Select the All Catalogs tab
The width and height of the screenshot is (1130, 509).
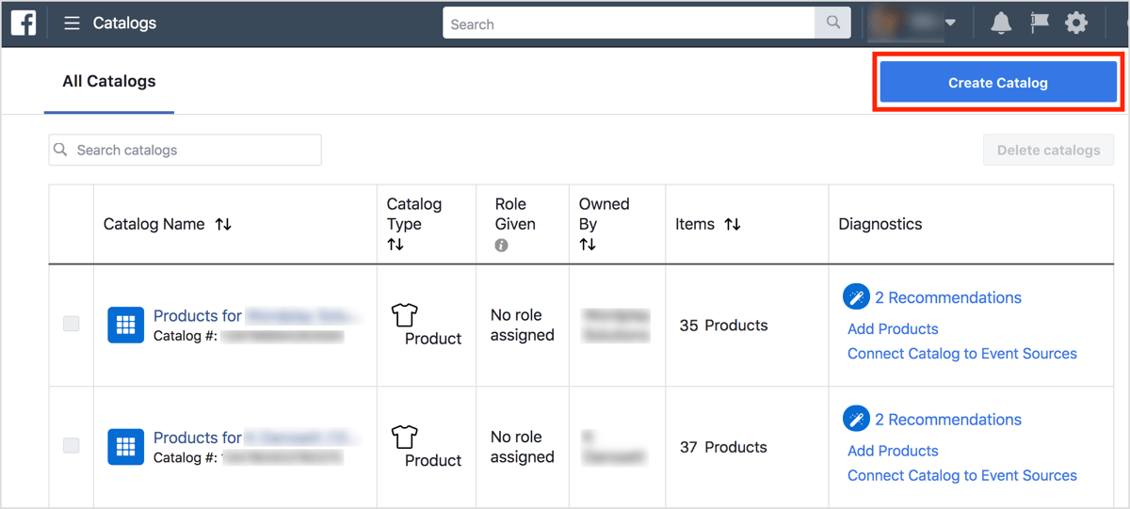tap(109, 82)
